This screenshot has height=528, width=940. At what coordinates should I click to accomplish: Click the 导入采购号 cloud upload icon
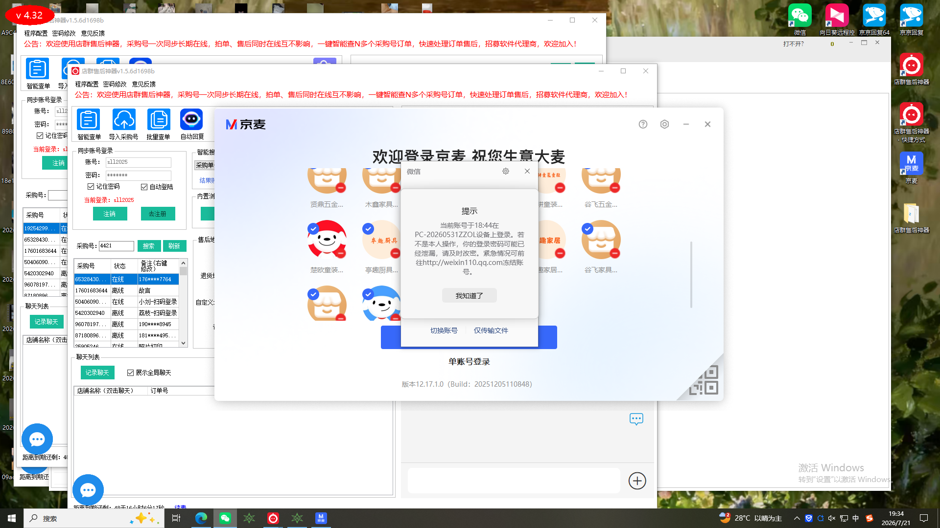[x=124, y=120]
